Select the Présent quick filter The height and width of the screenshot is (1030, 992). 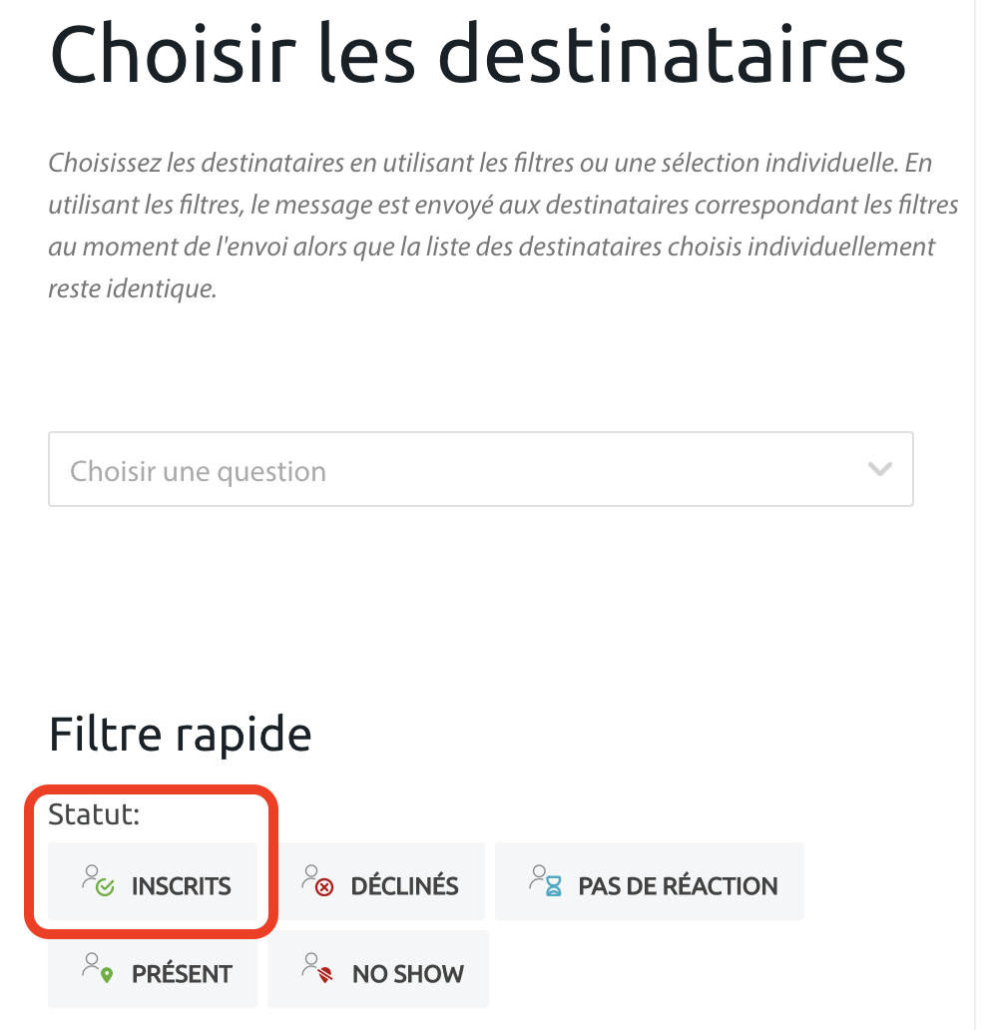[x=153, y=970]
